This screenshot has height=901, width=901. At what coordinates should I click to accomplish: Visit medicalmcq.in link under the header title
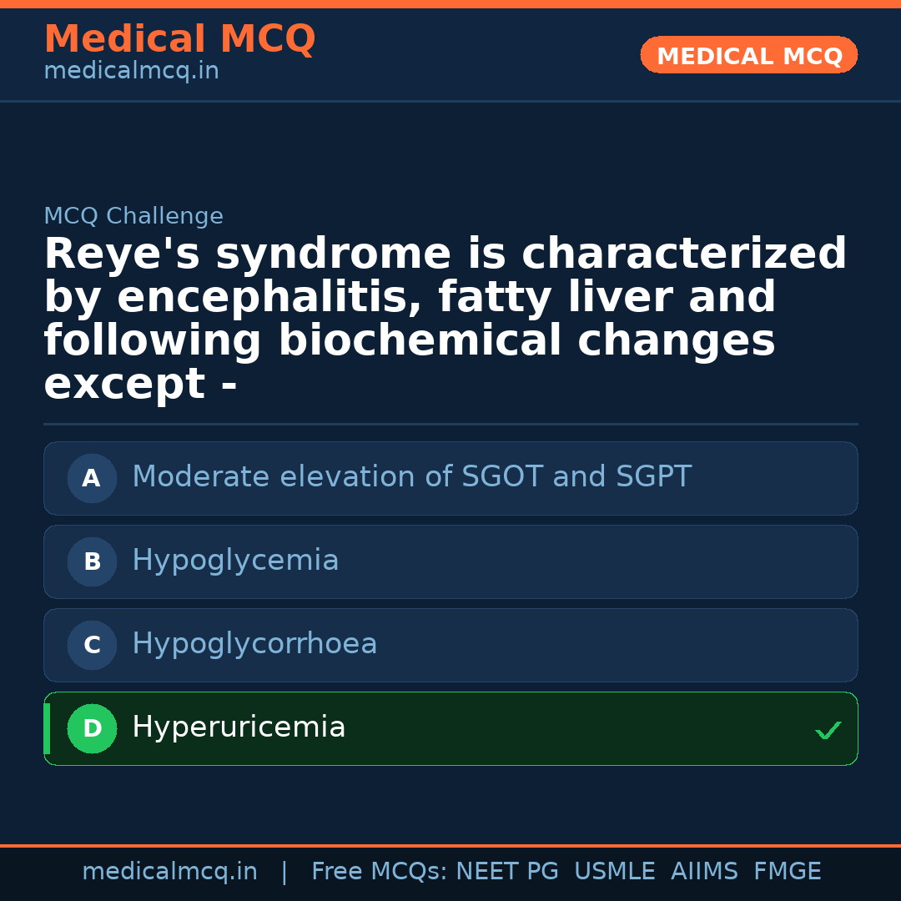click(x=131, y=72)
